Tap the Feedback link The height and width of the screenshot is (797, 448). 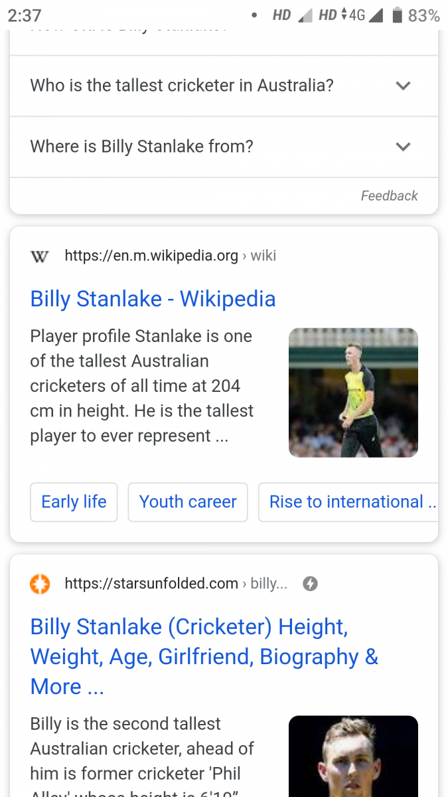[389, 196]
